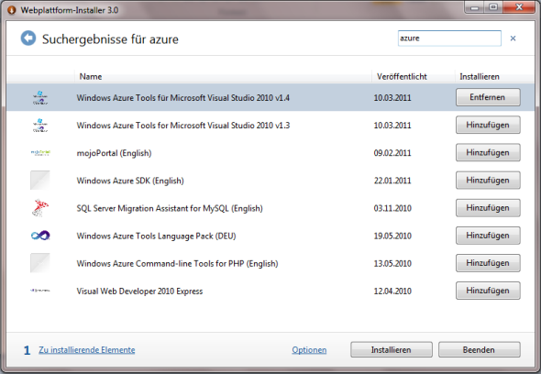Click the mojoPortal logo icon
541x374 pixels.
click(x=40, y=152)
